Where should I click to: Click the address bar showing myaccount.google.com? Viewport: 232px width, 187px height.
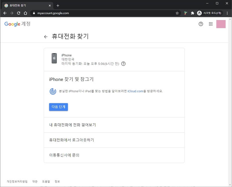106,13
